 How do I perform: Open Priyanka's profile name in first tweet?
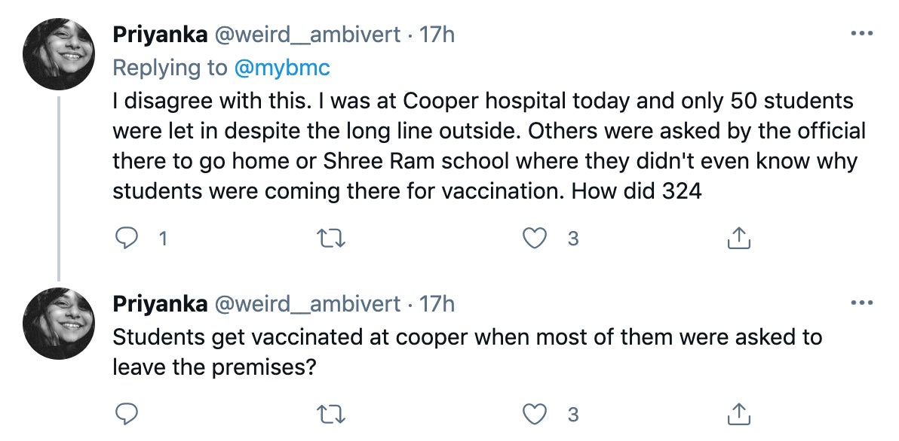click(x=160, y=35)
